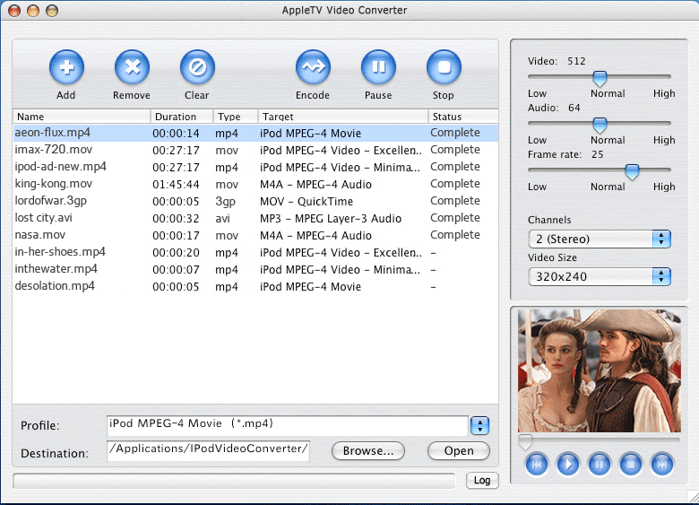
Task: Click the Clear list icon
Action: (x=197, y=67)
